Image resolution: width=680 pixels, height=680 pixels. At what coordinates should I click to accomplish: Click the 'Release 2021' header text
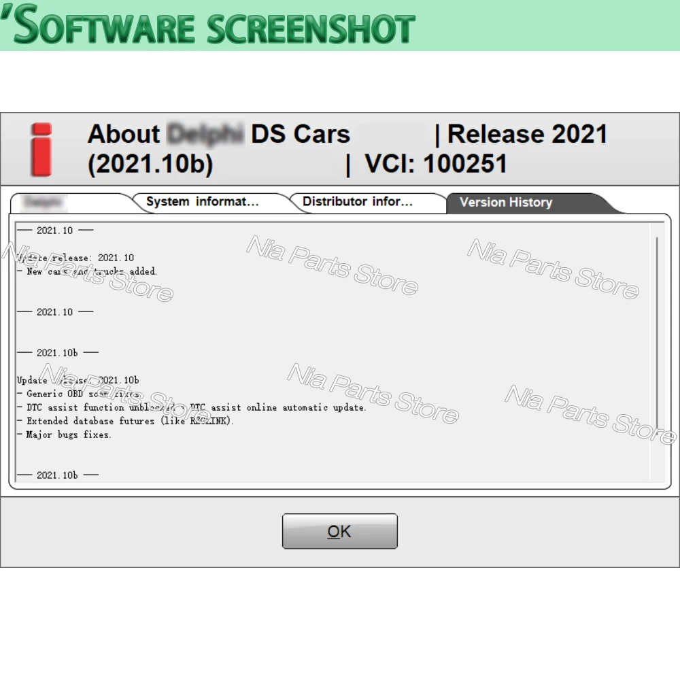(527, 134)
